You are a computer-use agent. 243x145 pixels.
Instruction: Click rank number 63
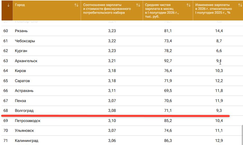click(5, 61)
